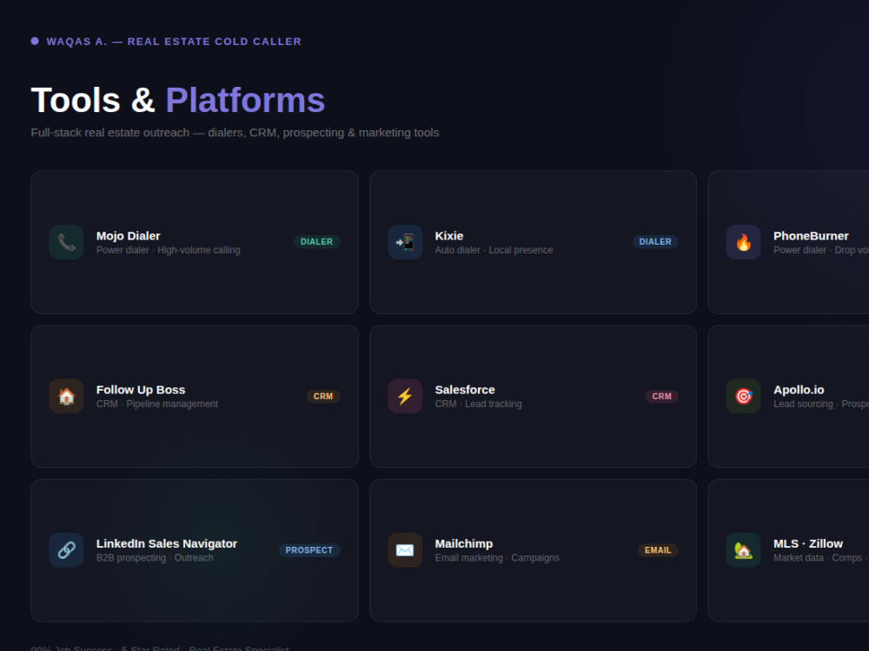The width and height of the screenshot is (869, 651).
Task: Click the Apollo.io target icon
Action: (x=743, y=397)
